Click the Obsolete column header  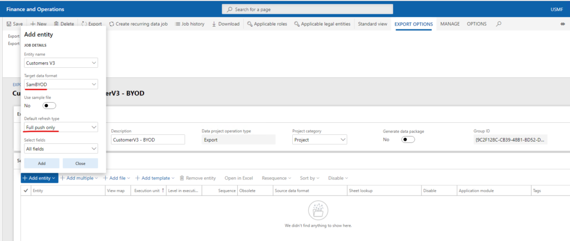coord(255,190)
